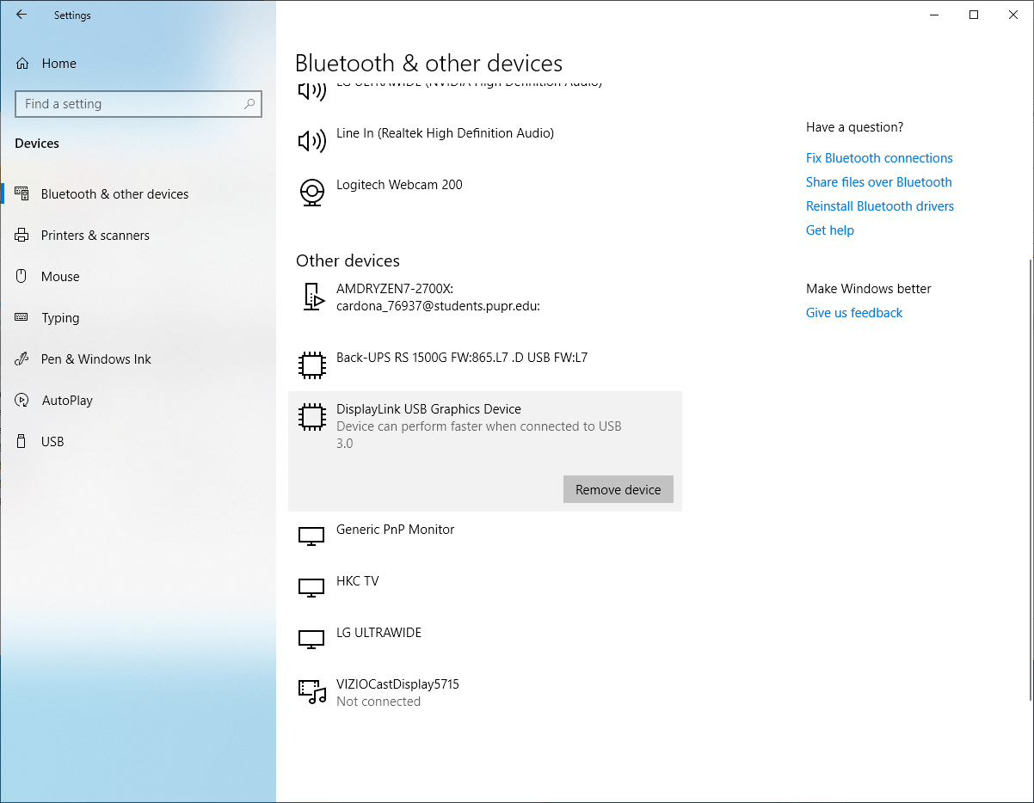Image resolution: width=1034 pixels, height=803 pixels.
Task: Select the VIZIOCastDisplay5715 device name
Action: (397, 684)
